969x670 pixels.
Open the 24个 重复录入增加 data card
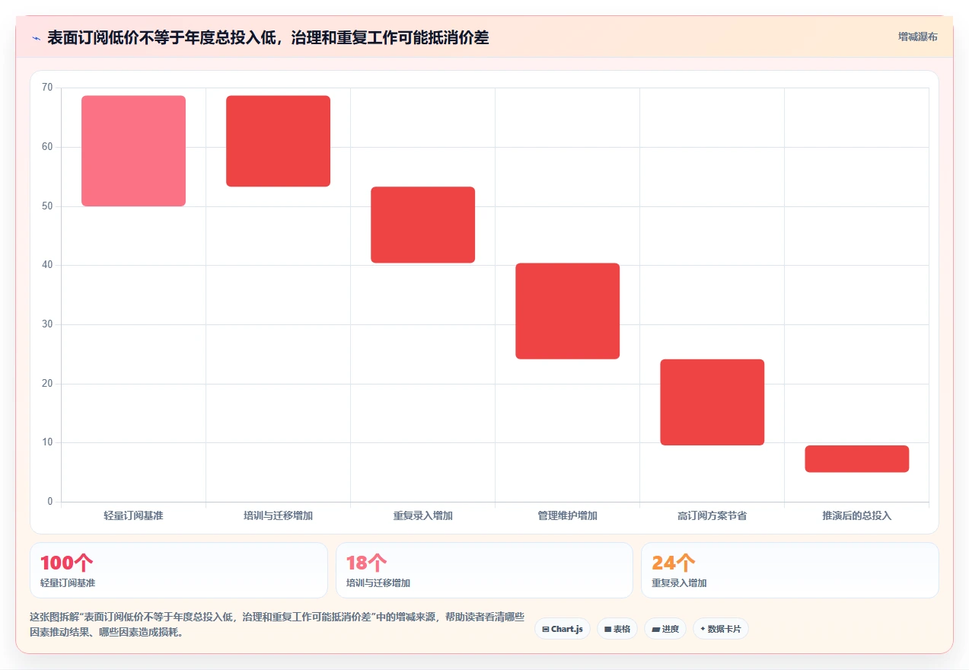point(789,570)
